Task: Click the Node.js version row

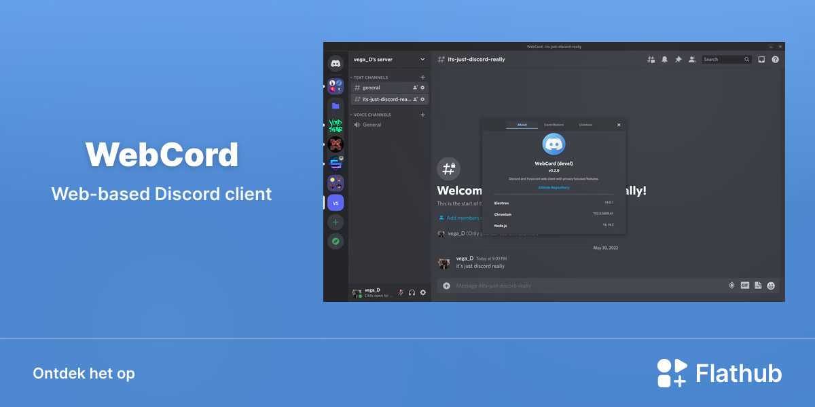Action: [x=554, y=225]
